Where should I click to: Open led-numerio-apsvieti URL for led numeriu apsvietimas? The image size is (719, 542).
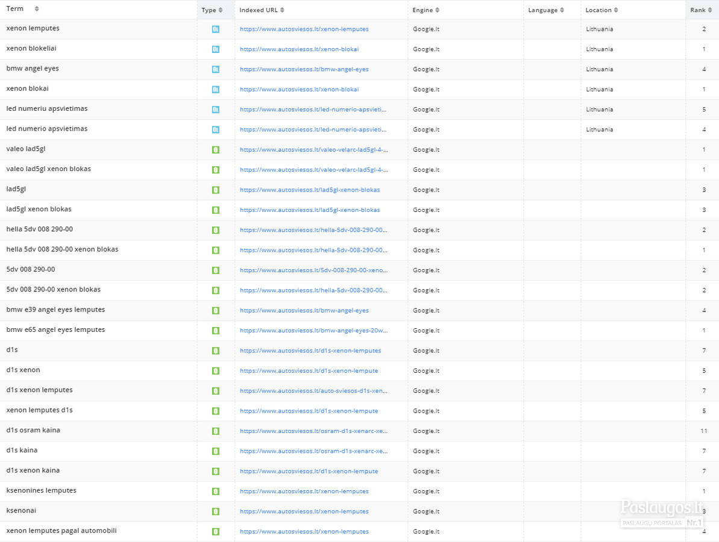(x=313, y=110)
